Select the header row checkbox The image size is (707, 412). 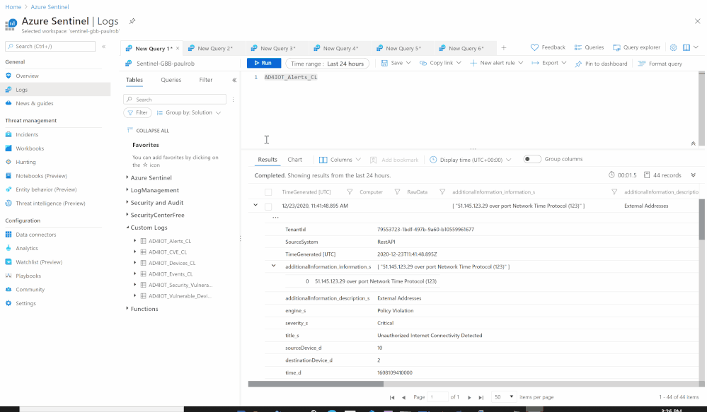[269, 192]
